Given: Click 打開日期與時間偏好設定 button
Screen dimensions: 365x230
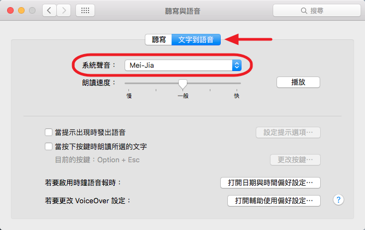Looking at the screenshot, I should (270, 182).
